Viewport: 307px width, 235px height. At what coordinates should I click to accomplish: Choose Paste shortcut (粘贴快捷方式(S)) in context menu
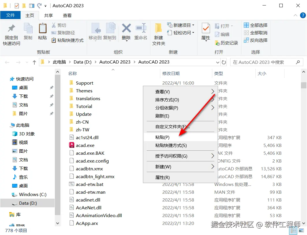[181, 146]
